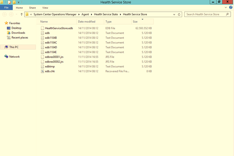Screen dimensions: 234x156
Task: Switch to the Home ribbon tab
Action: (x=19, y=8)
